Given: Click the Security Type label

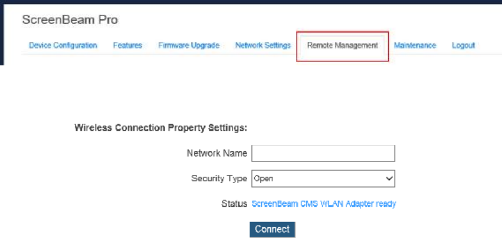Looking at the screenshot, I should pos(219,178).
